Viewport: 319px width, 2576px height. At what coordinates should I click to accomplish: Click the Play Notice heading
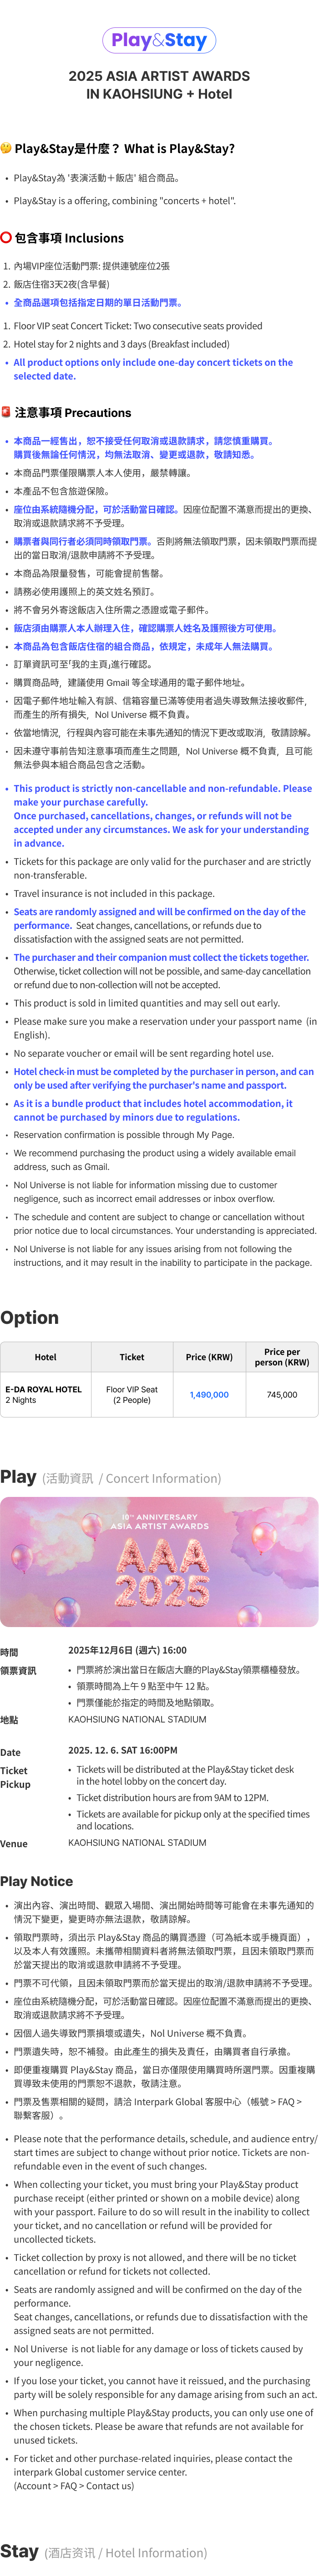click(37, 1881)
